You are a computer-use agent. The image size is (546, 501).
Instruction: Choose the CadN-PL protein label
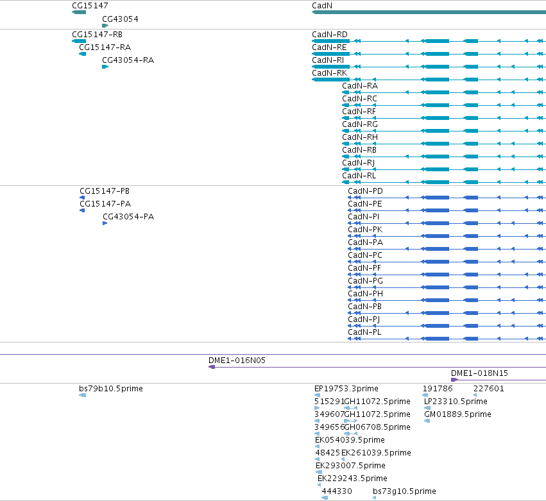[364, 332]
